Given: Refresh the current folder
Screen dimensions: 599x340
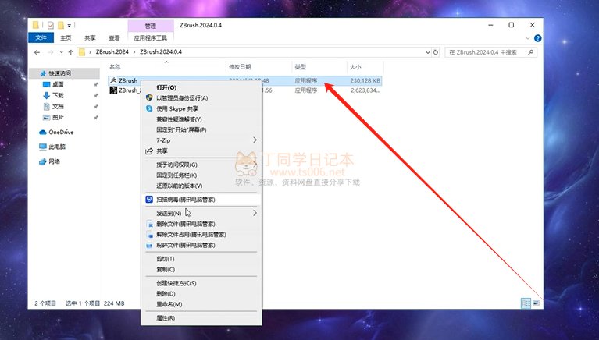Looking at the screenshot, I should point(436,52).
